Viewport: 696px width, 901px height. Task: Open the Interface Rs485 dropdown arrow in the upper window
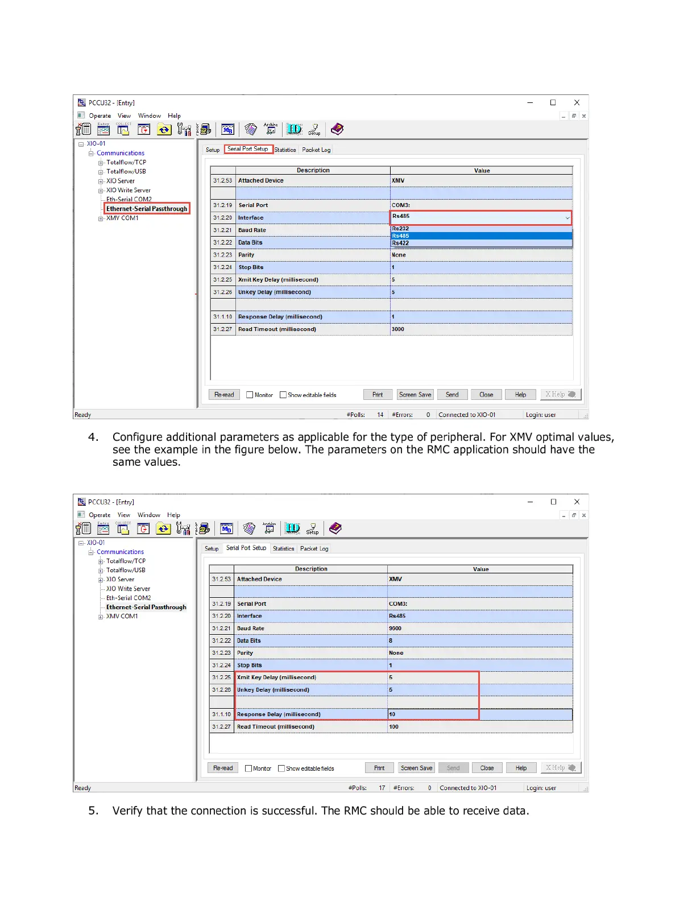[567, 218]
